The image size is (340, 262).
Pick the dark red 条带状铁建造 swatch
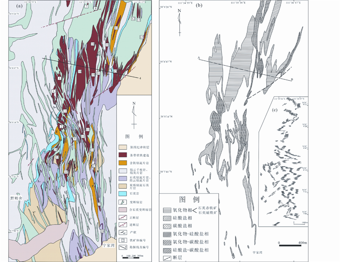[x=123, y=155]
